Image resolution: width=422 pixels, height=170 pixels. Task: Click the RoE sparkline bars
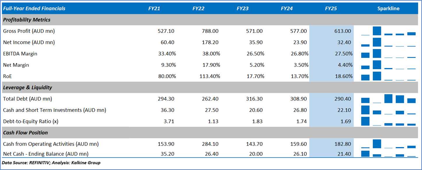coord(388,76)
